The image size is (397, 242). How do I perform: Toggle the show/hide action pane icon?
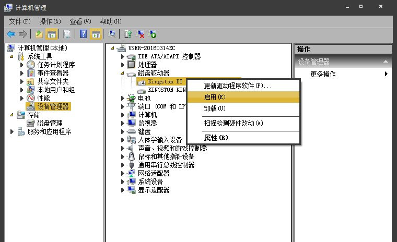pos(96,34)
